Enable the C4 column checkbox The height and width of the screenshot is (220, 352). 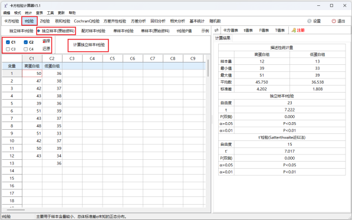(x=26, y=49)
